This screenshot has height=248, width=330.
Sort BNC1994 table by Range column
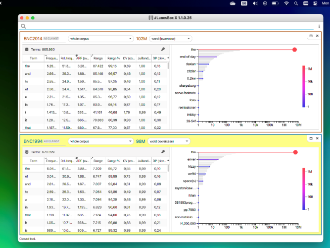point(98,161)
